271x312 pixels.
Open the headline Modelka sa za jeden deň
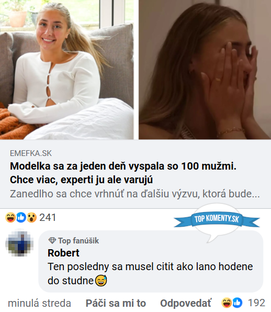coord(123,173)
